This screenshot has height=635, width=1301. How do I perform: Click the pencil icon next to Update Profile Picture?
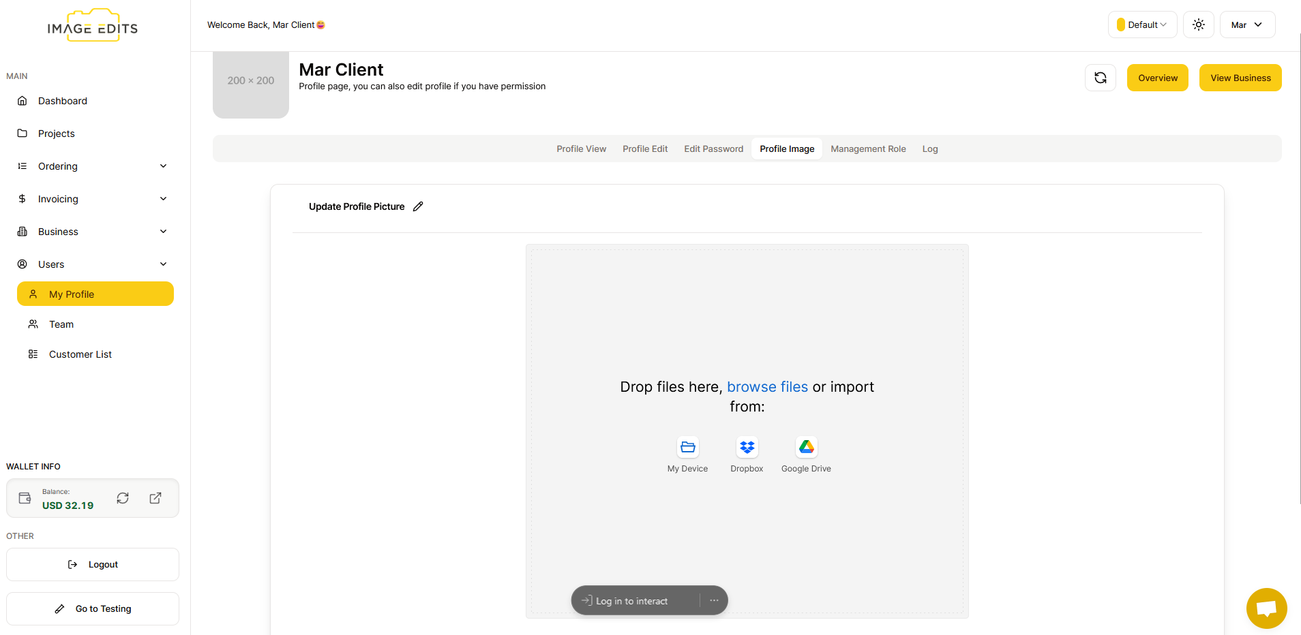(418, 206)
